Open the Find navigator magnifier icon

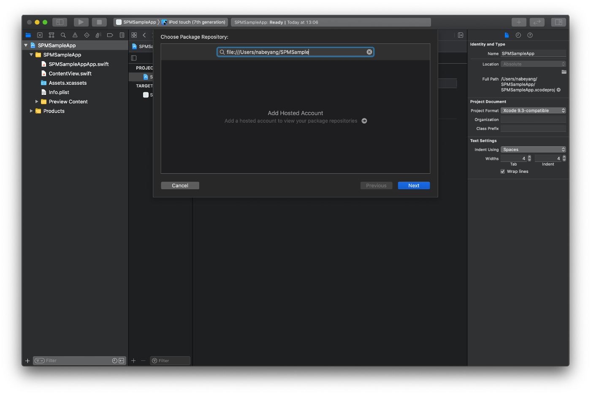(x=63, y=35)
